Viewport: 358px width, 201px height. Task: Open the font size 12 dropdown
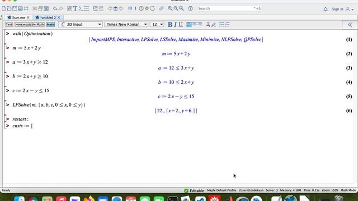tap(157, 25)
